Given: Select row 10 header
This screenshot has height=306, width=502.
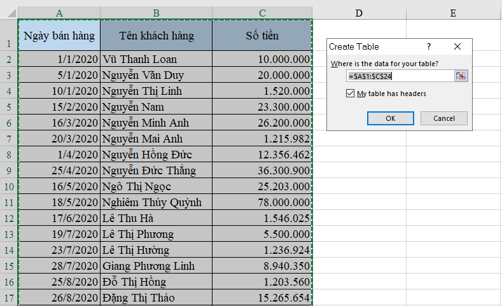Looking at the screenshot, I should point(9,186).
